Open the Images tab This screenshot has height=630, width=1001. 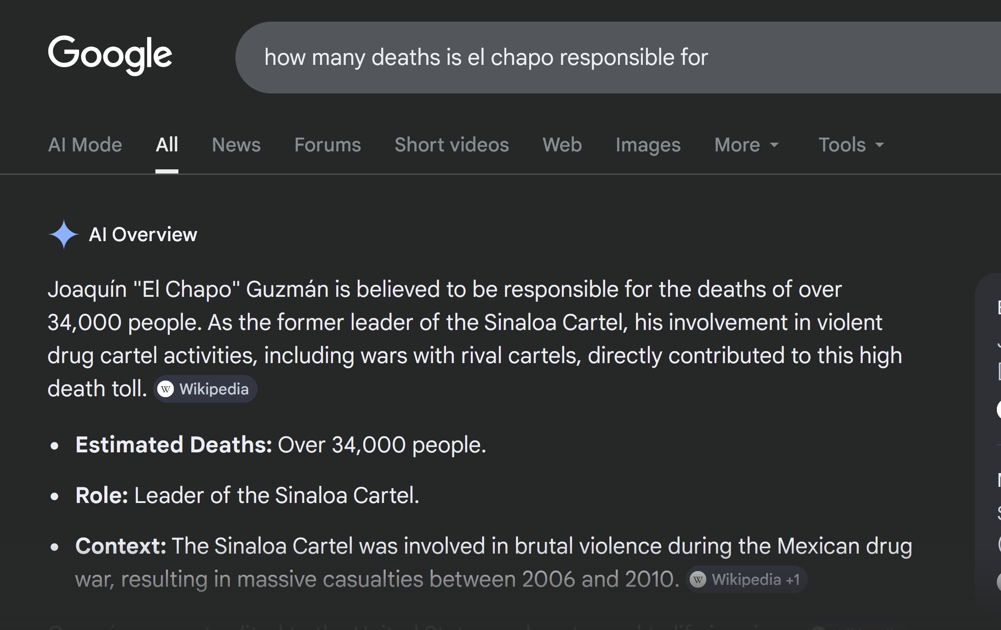[647, 145]
